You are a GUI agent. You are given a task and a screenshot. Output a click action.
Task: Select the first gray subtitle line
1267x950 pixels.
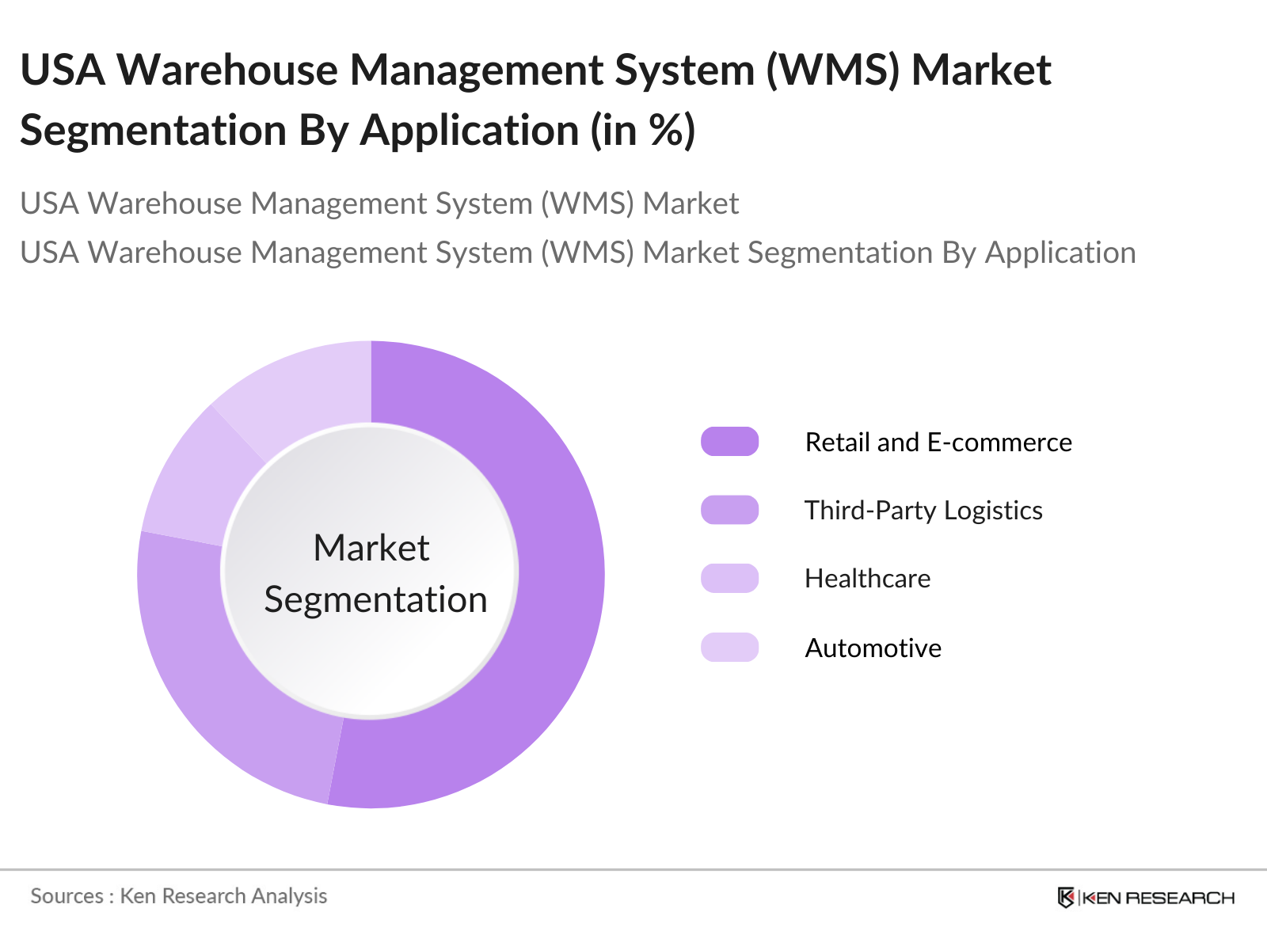tap(379, 203)
